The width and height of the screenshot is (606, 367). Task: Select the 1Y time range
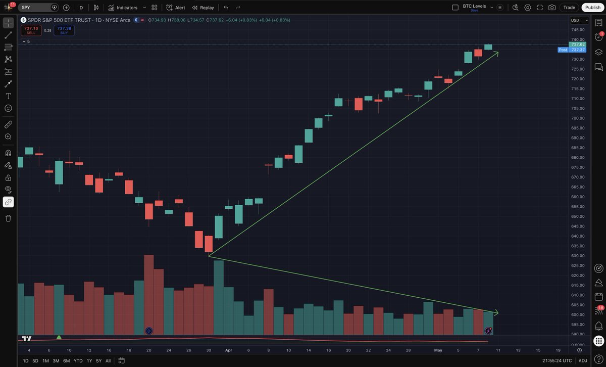point(89,361)
